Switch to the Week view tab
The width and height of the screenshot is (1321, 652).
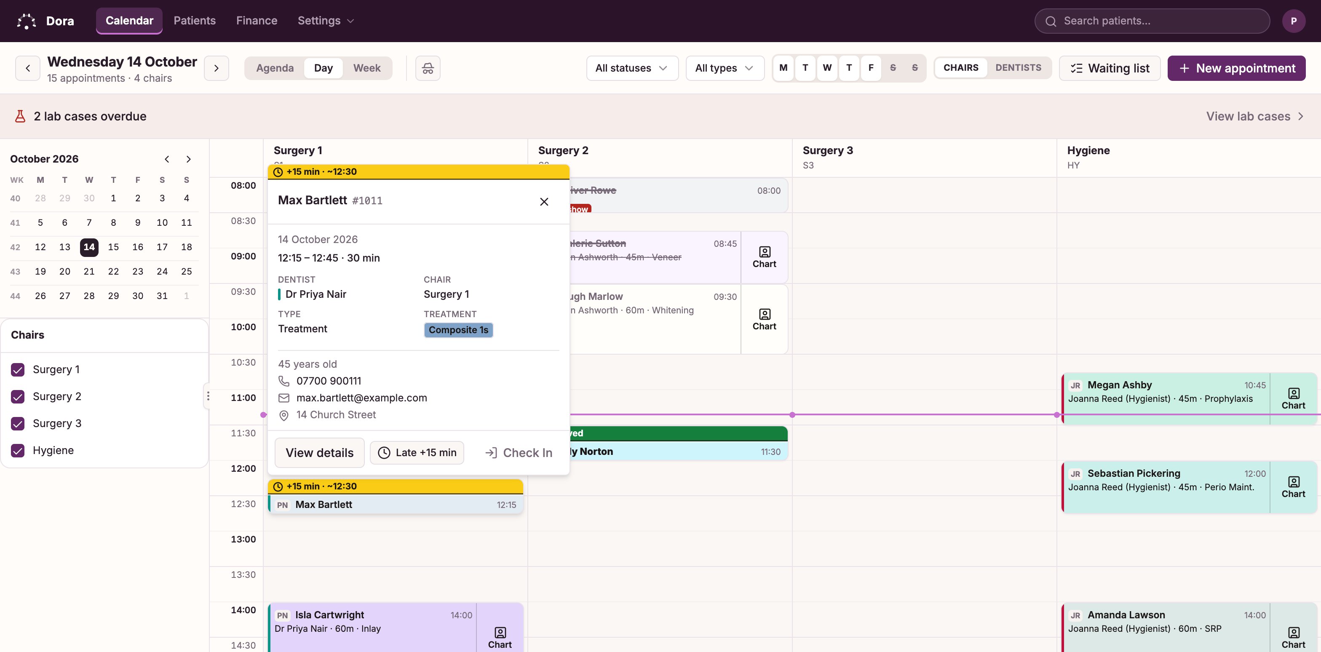366,68
